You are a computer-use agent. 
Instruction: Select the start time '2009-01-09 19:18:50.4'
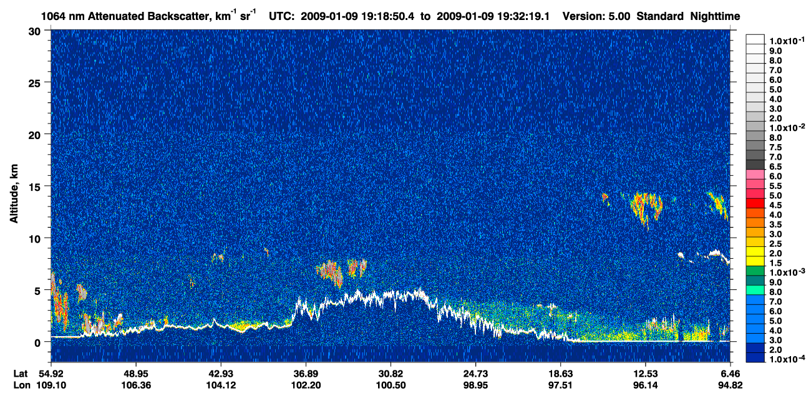click(359, 15)
